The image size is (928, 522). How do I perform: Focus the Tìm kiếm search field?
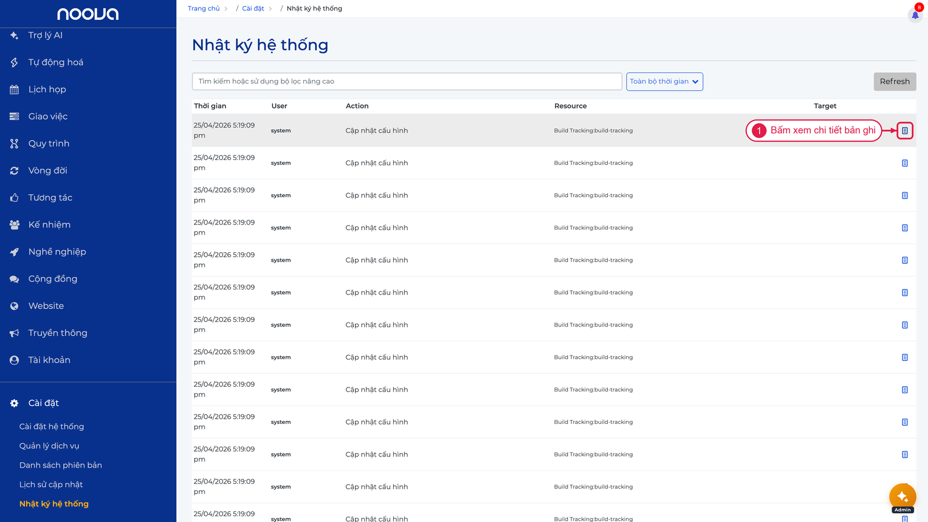[x=407, y=81]
